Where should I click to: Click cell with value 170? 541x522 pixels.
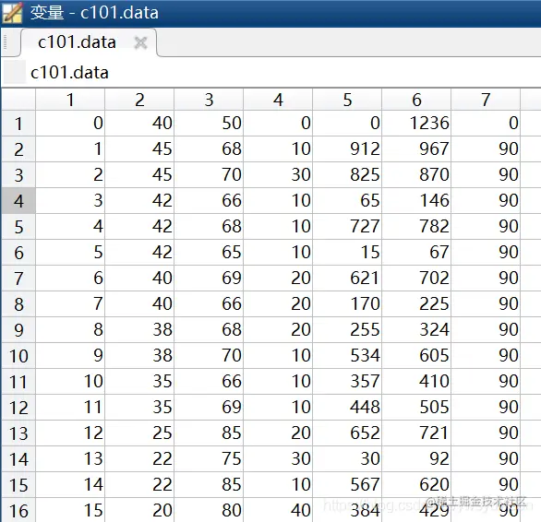point(347,304)
